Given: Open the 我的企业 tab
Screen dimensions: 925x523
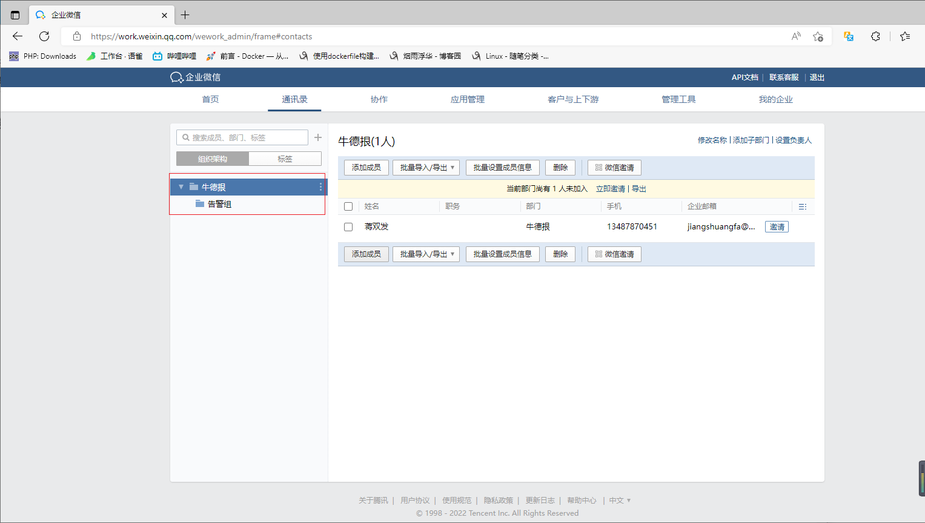Looking at the screenshot, I should coord(776,99).
